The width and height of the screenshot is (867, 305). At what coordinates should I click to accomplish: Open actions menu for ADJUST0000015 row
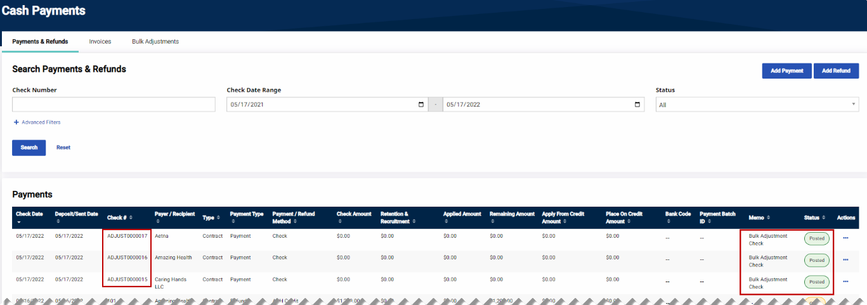[845, 282]
